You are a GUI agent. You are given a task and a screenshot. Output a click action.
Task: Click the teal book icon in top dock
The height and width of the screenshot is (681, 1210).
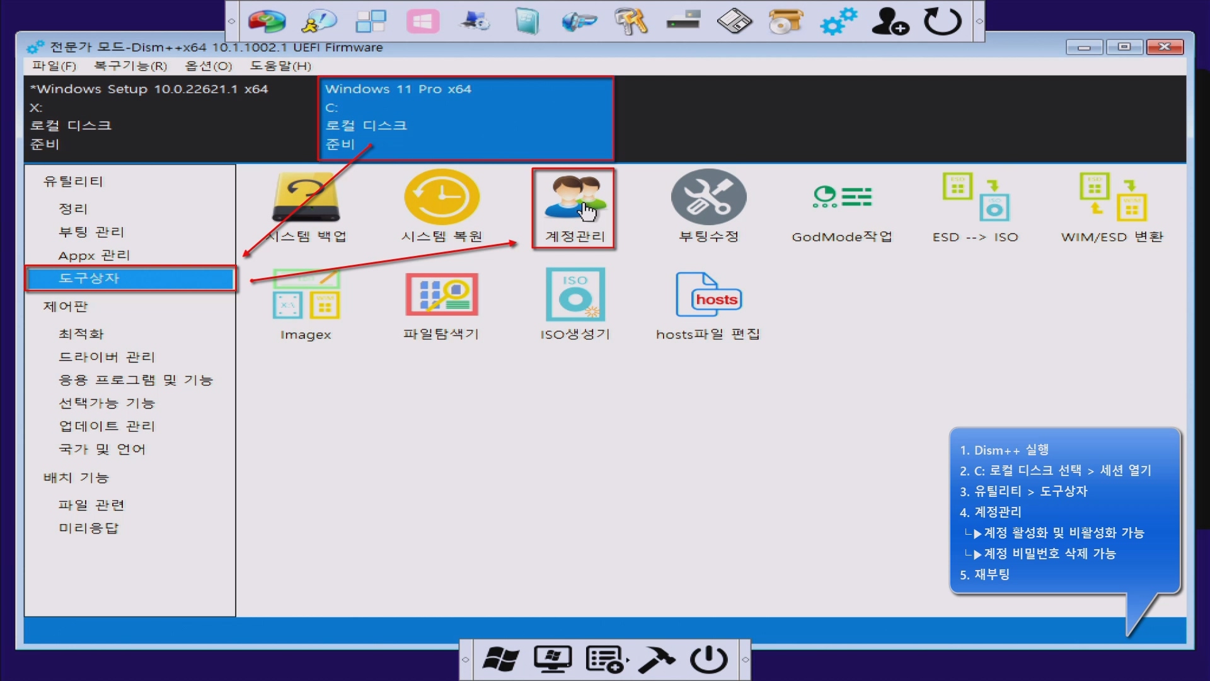pyautogui.click(x=527, y=21)
